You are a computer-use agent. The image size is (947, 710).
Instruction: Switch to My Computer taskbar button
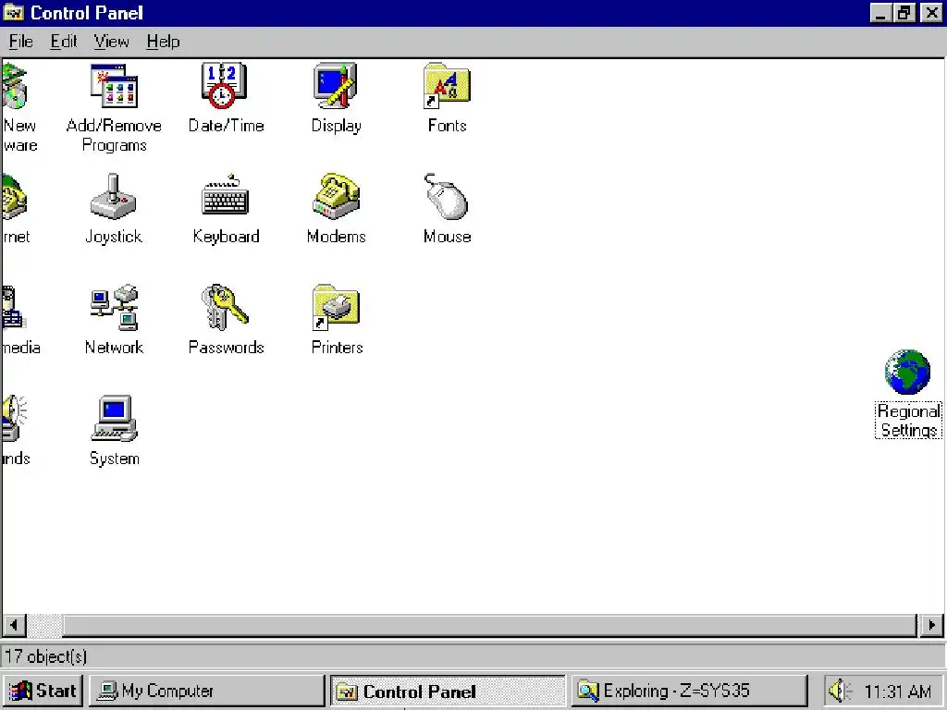click(206, 691)
